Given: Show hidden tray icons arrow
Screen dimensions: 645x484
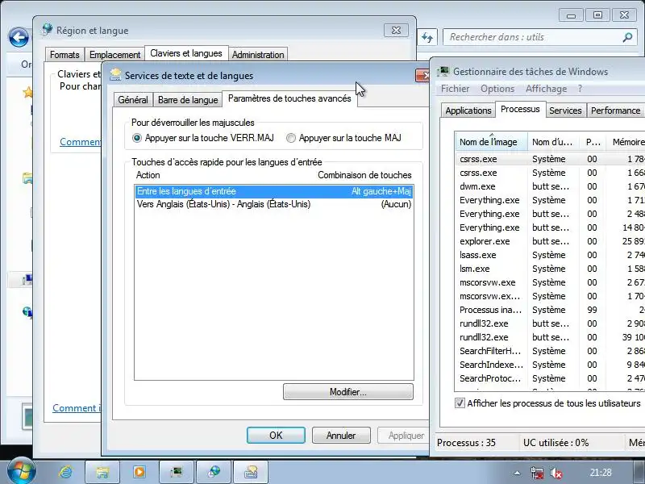Looking at the screenshot, I should click(x=517, y=473).
